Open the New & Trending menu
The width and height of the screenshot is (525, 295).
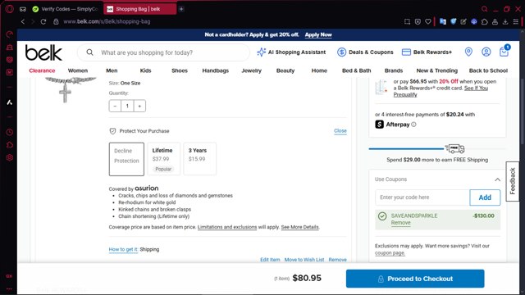point(437,70)
